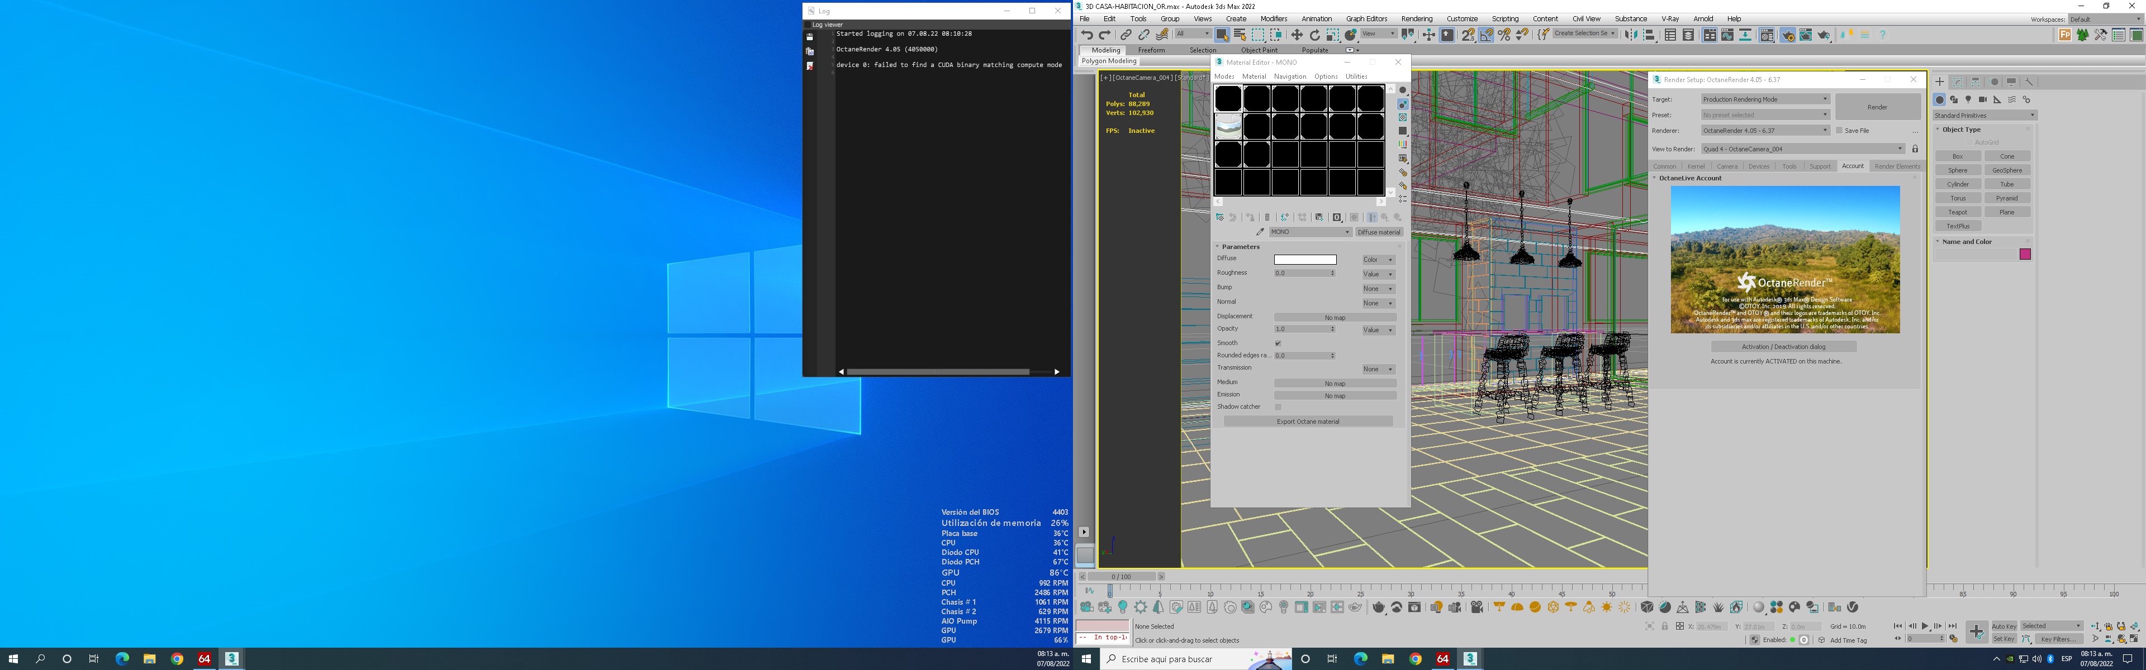The height and width of the screenshot is (670, 2146).
Task: Enable the Save File checkbox
Action: [1839, 131]
